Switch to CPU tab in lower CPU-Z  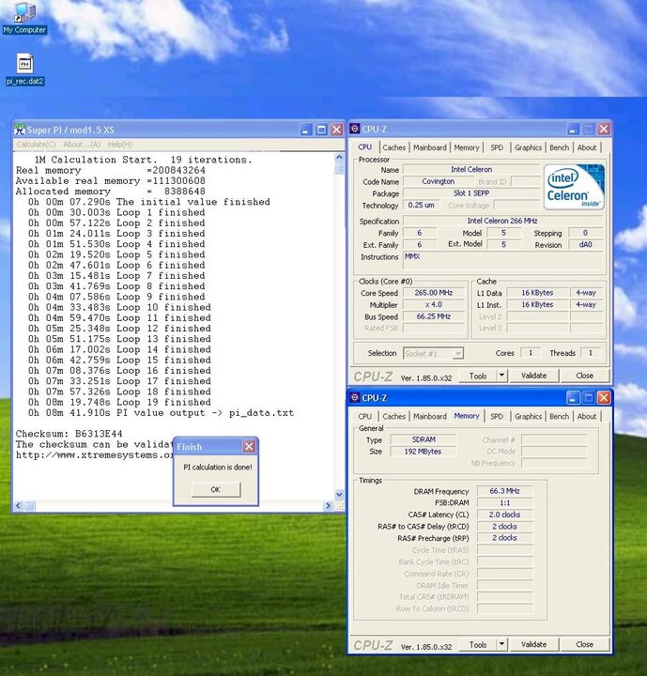[x=365, y=417]
